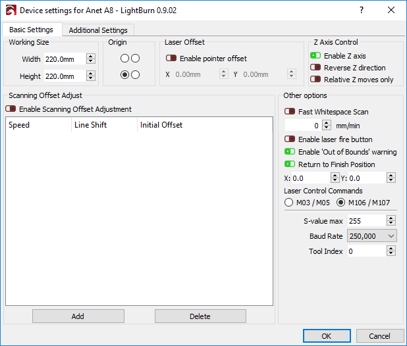Click the help question mark button

[362, 10]
